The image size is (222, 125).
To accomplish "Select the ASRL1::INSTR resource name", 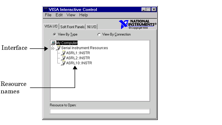I will [x=78, y=53].
